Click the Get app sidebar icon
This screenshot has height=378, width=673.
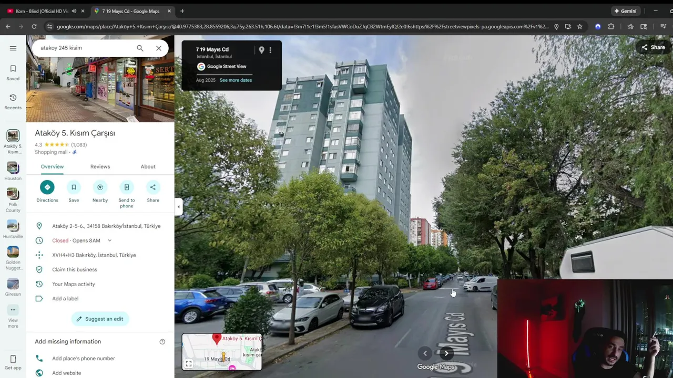13,362
